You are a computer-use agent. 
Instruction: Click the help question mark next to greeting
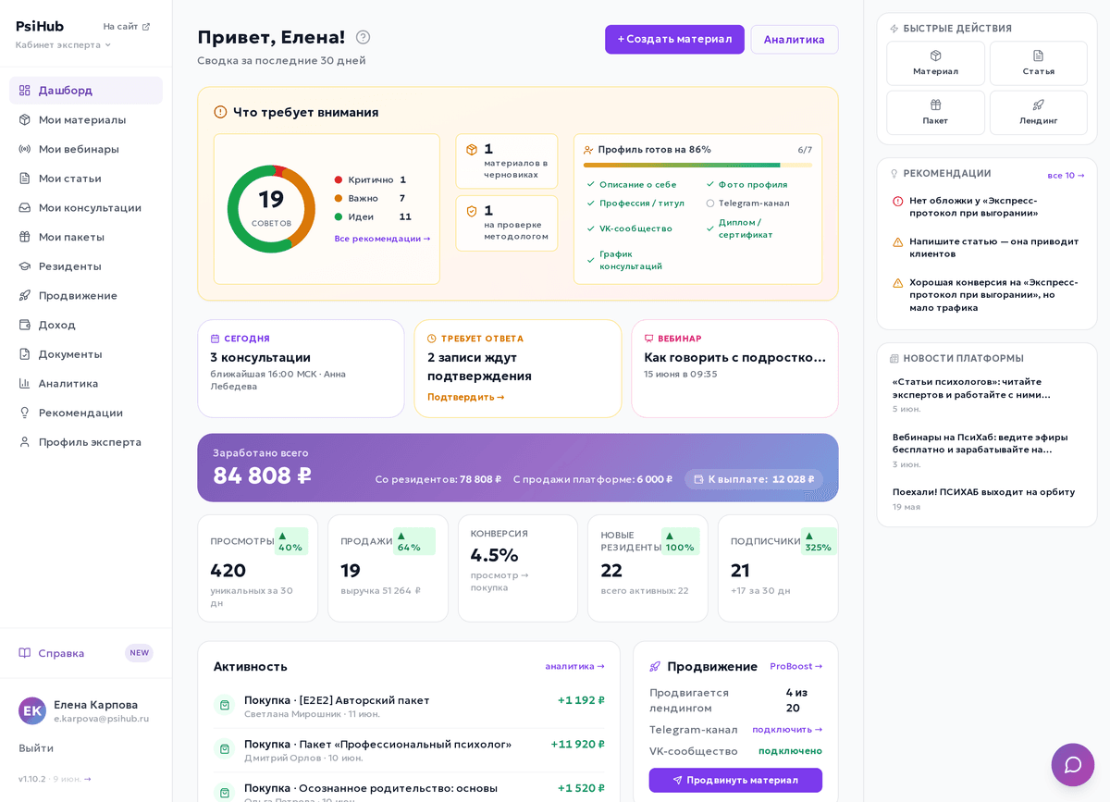[363, 37]
